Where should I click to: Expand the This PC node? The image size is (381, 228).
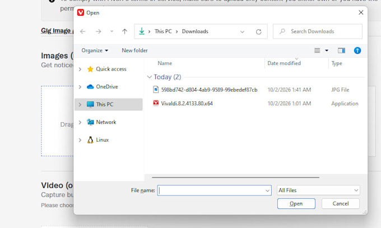point(80,105)
